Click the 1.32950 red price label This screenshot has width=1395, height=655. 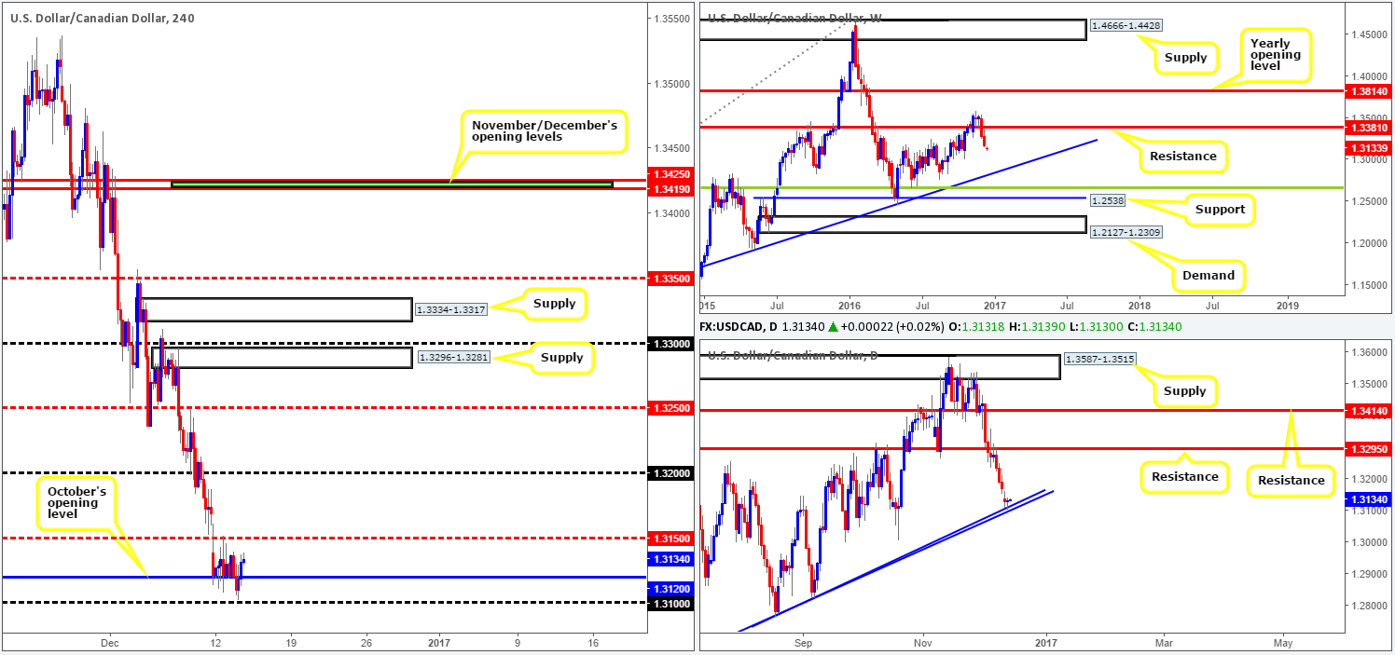[x=1370, y=448]
